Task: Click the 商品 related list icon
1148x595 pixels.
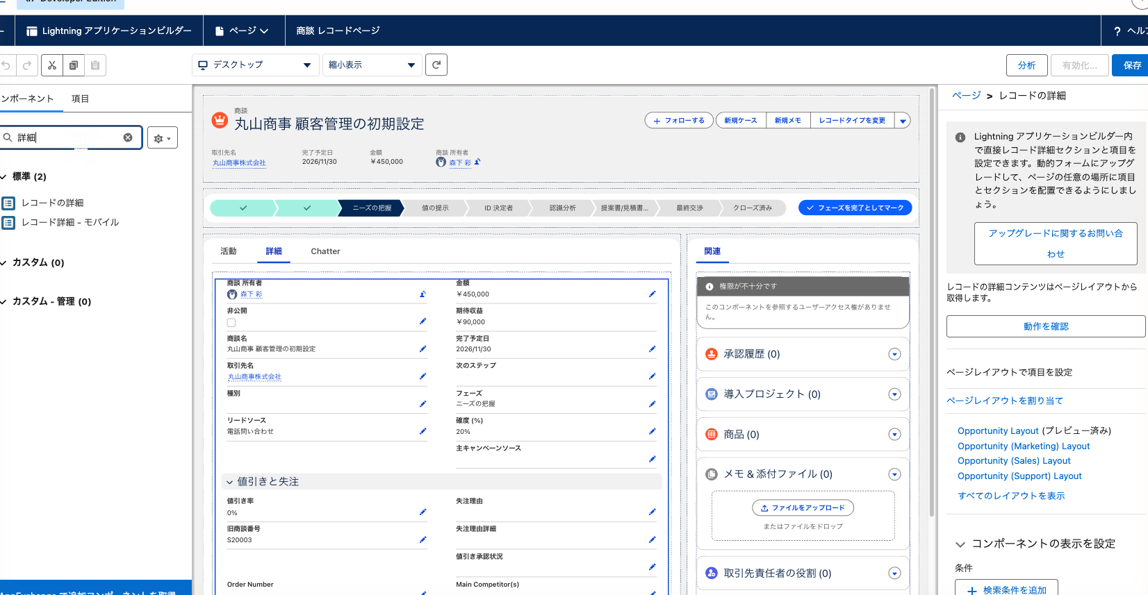Action: pos(712,435)
